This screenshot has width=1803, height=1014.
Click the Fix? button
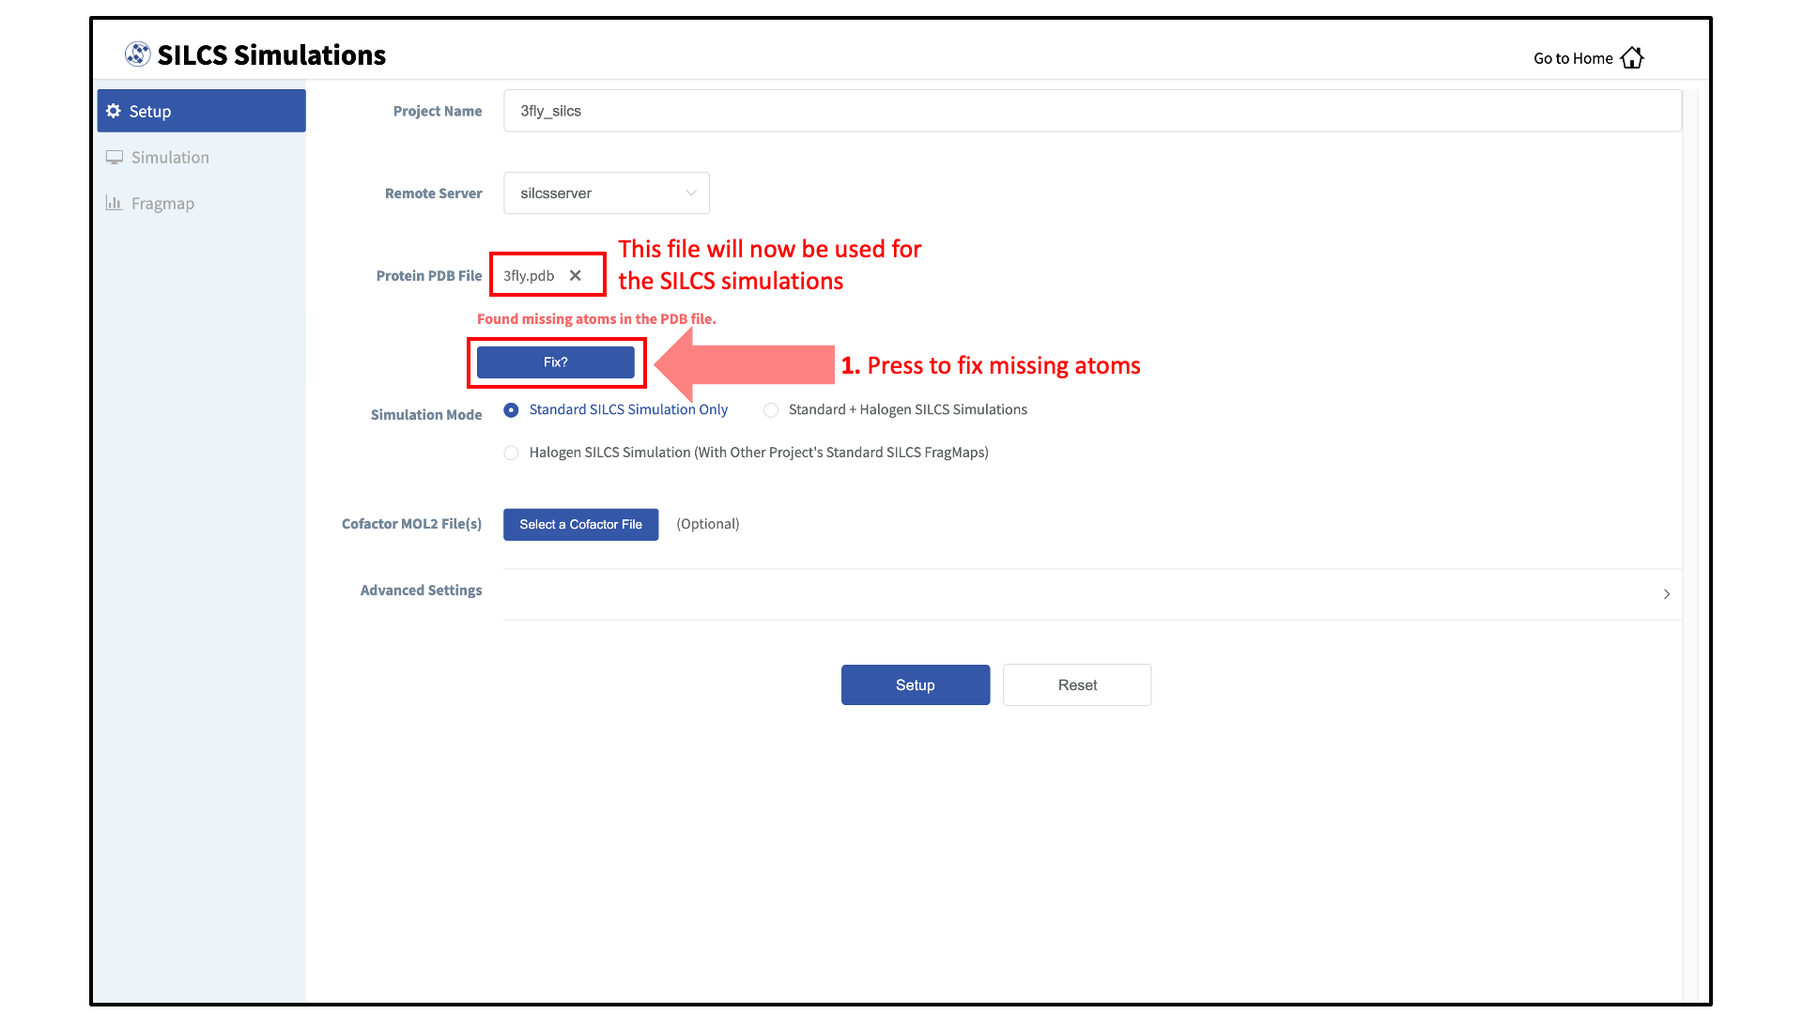tap(556, 362)
